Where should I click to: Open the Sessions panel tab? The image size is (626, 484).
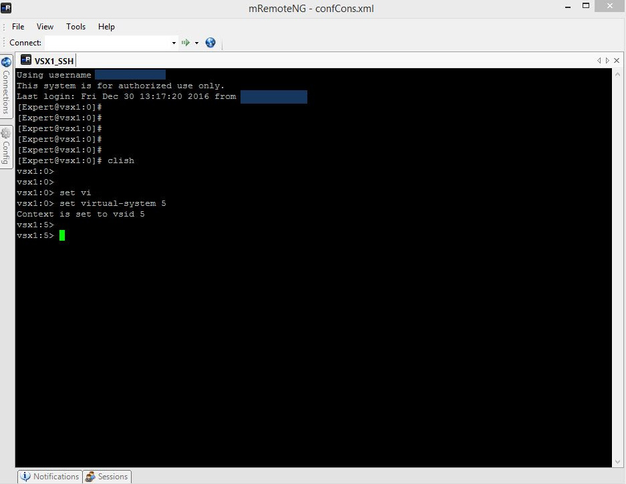coord(107,477)
